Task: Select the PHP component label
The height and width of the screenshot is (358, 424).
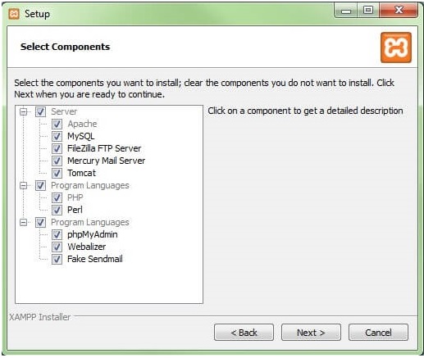Action: [75, 197]
